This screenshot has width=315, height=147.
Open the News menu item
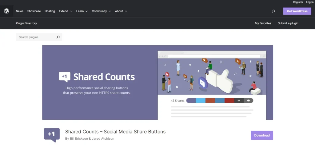pos(20,11)
